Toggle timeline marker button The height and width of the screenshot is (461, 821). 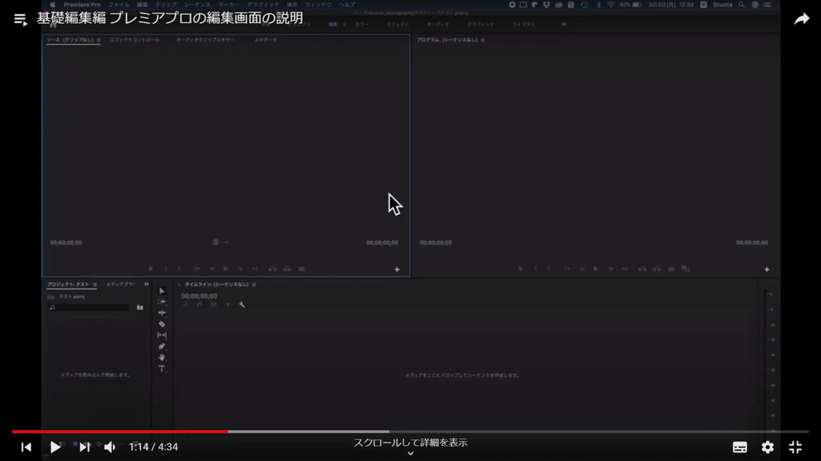point(228,305)
